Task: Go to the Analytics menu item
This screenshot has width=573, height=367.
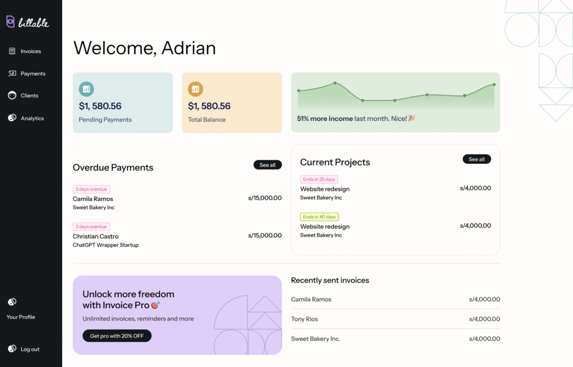Action: [32, 119]
